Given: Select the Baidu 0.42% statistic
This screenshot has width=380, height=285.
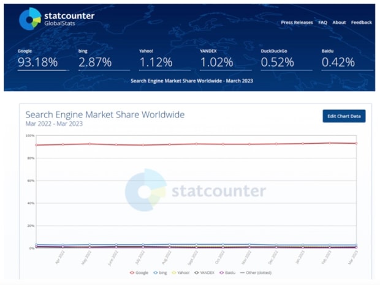Looking at the screenshot, I should tap(348, 59).
